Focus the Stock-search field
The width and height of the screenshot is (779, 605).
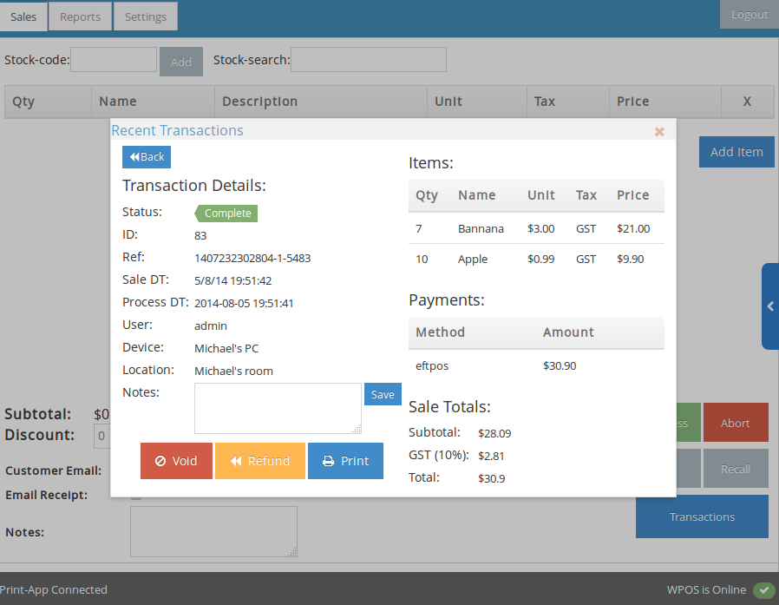(369, 60)
